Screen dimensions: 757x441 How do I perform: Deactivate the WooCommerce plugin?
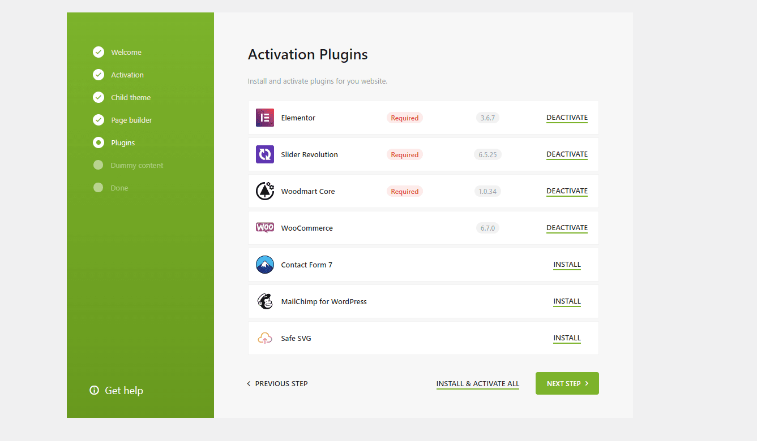click(567, 228)
